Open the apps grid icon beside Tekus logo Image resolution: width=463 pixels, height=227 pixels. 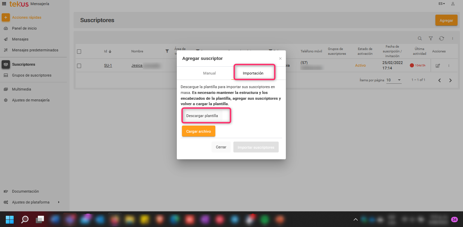point(4,4)
